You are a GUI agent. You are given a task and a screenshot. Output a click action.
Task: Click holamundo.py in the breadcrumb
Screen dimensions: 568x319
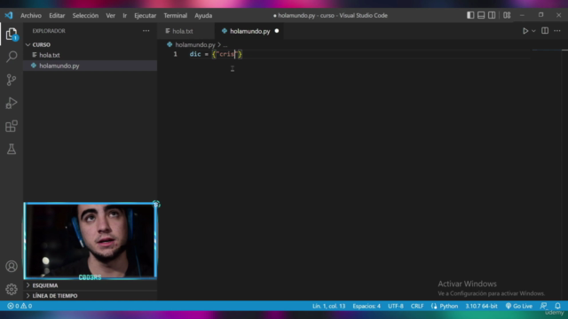click(195, 45)
